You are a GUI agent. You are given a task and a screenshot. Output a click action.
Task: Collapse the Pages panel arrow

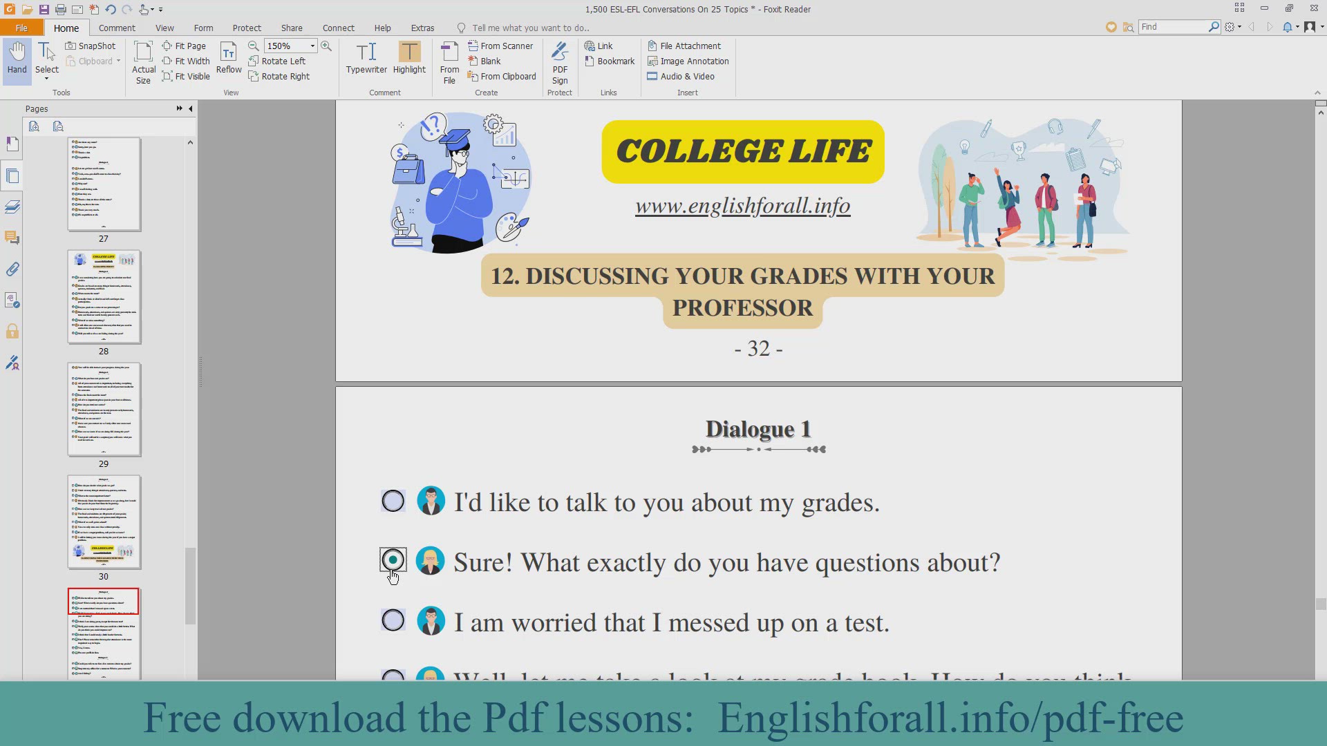[x=191, y=108]
